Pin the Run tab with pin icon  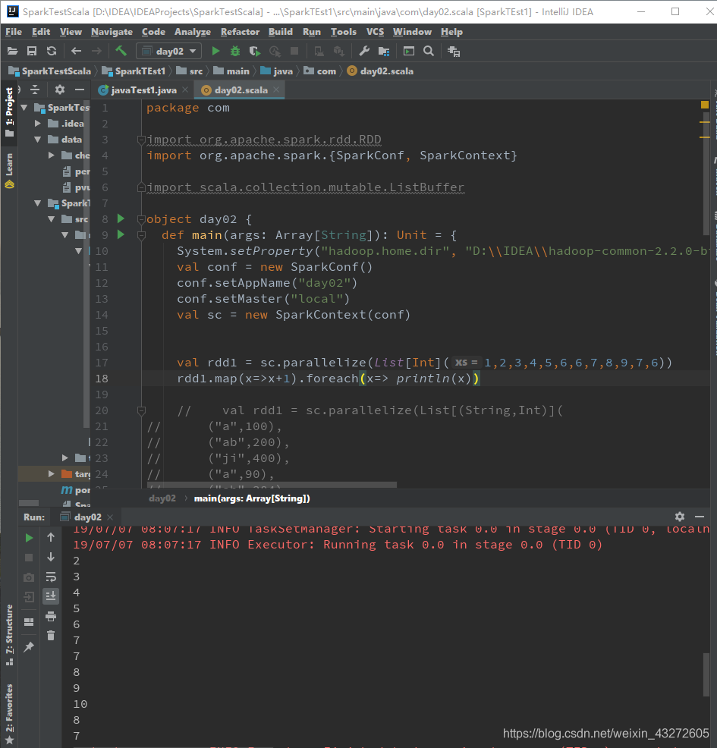point(29,647)
